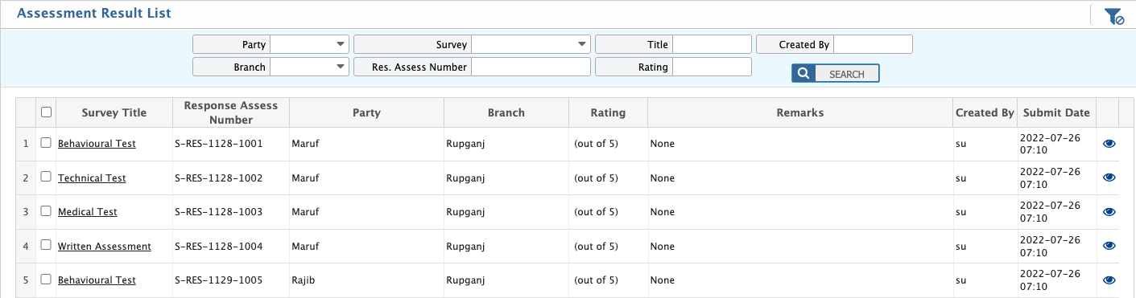This screenshot has height=298, width=1136.
Task: Select cell S-RES-1128-1003
Action: [x=231, y=212]
